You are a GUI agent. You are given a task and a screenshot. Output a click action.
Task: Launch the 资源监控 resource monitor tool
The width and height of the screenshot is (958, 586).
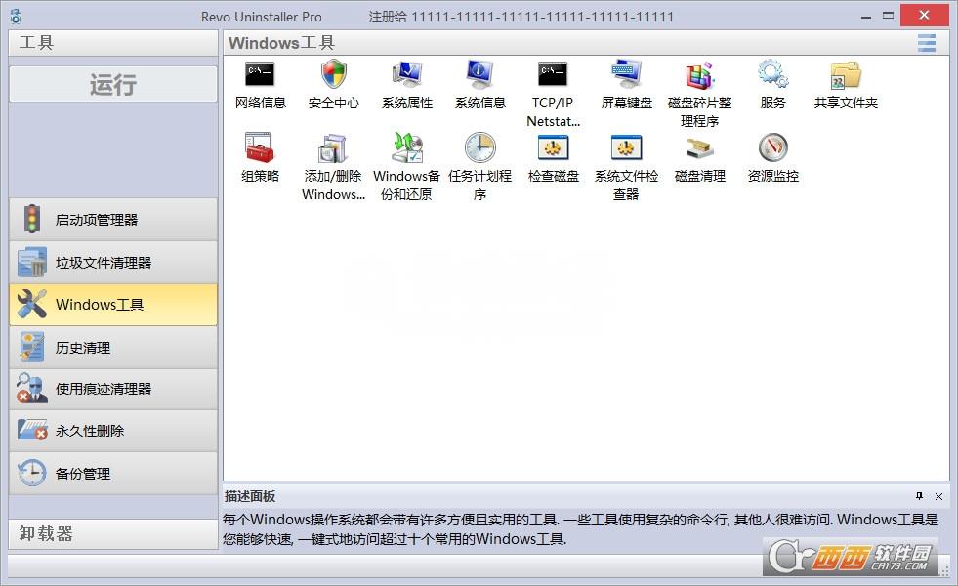(x=771, y=154)
